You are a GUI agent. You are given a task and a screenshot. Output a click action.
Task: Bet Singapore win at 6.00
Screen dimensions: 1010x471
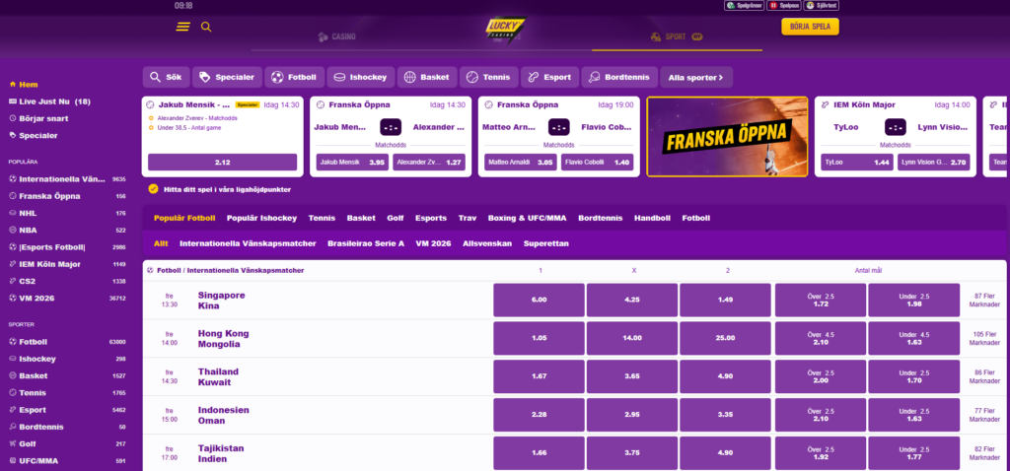click(540, 300)
